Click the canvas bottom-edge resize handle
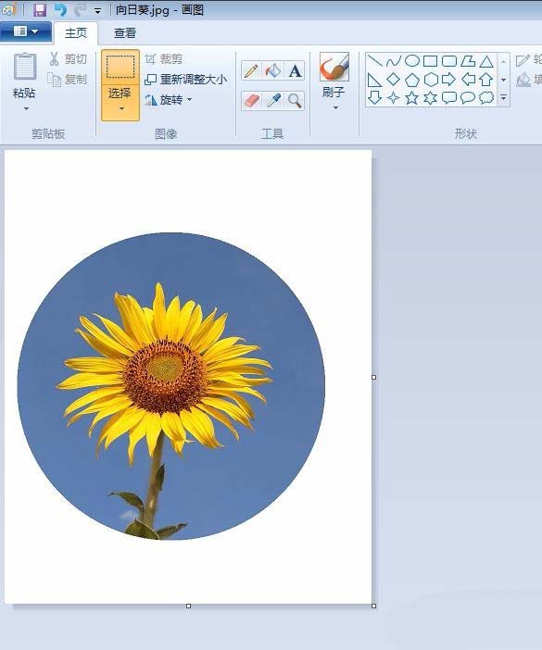Viewport: 542px width, 650px height. coord(189,606)
